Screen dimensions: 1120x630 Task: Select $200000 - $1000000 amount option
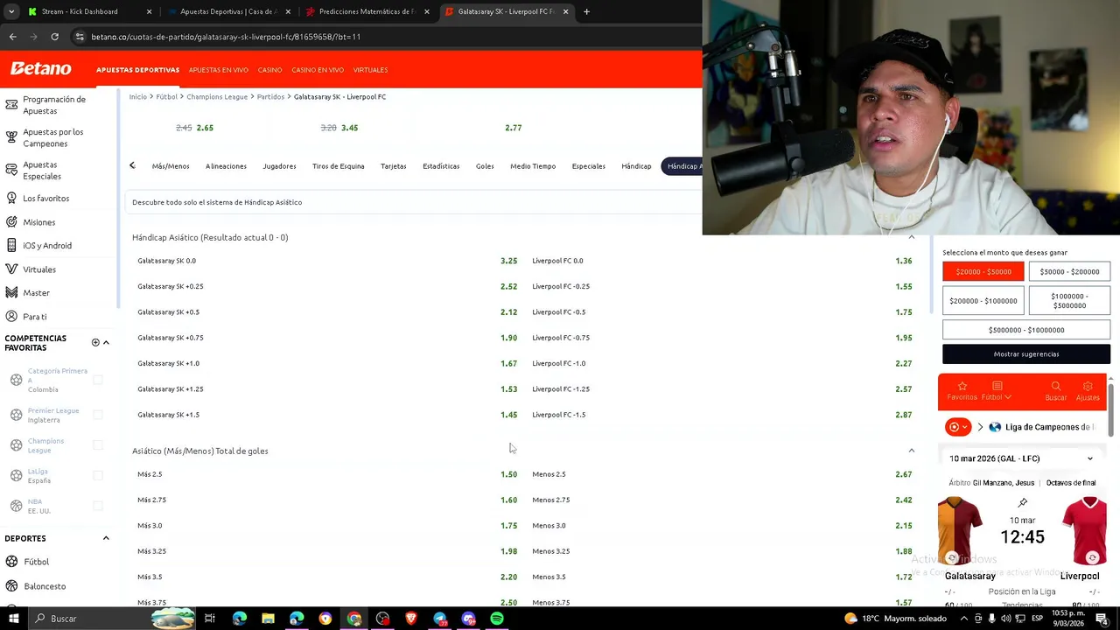click(983, 301)
